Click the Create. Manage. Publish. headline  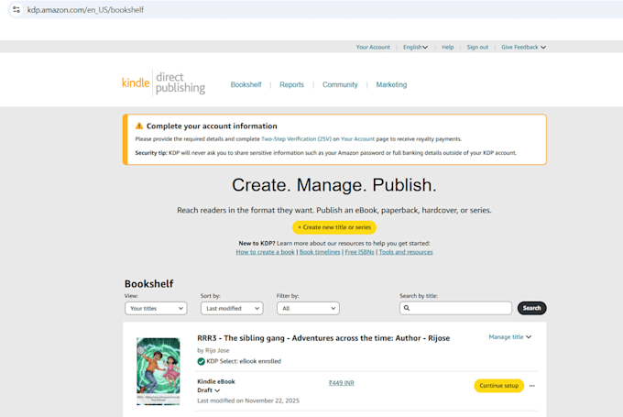[334, 185]
